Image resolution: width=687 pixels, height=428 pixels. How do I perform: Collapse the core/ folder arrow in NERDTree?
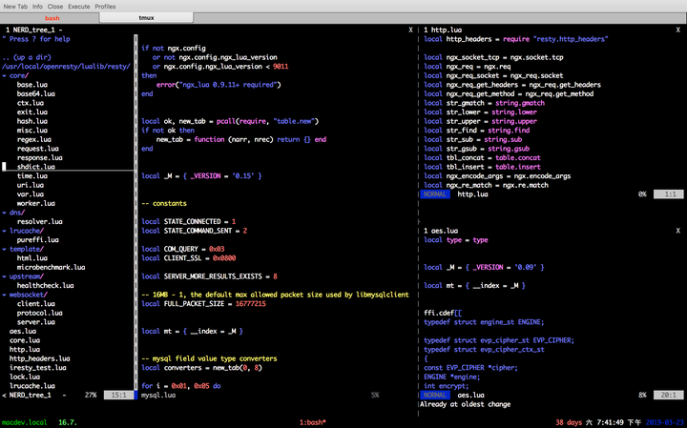[x=4, y=75]
